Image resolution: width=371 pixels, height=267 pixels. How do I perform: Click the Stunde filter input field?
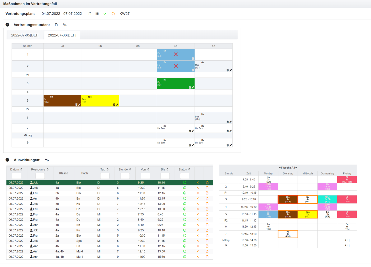125,176
